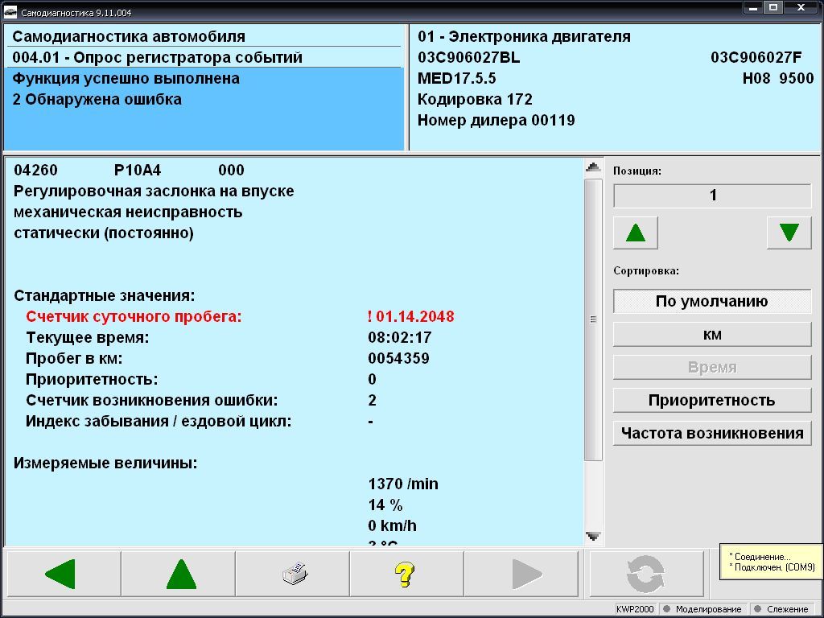Click the grey refresh cycle icon
Image resolution: width=824 pixels, height=618 pixels.
point(646,574)
